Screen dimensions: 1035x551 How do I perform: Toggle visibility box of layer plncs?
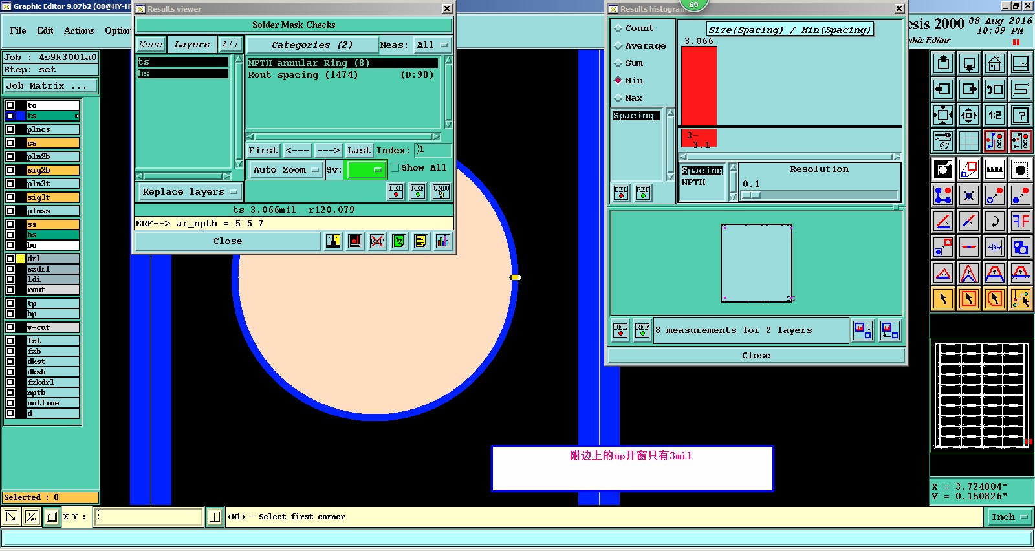click(10, 129)
